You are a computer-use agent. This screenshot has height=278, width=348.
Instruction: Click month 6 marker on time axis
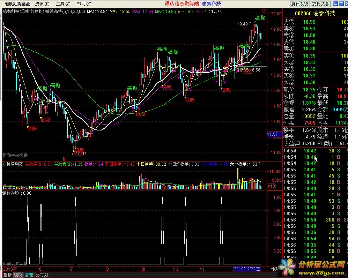(40, 269)
